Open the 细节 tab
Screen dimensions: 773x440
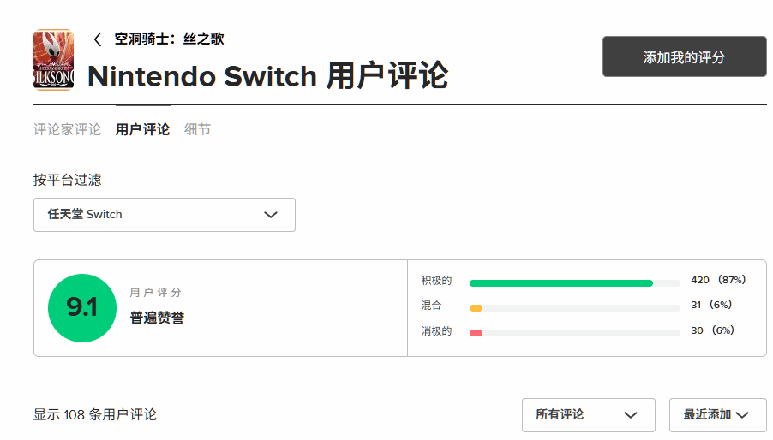(x=197, y=129)
